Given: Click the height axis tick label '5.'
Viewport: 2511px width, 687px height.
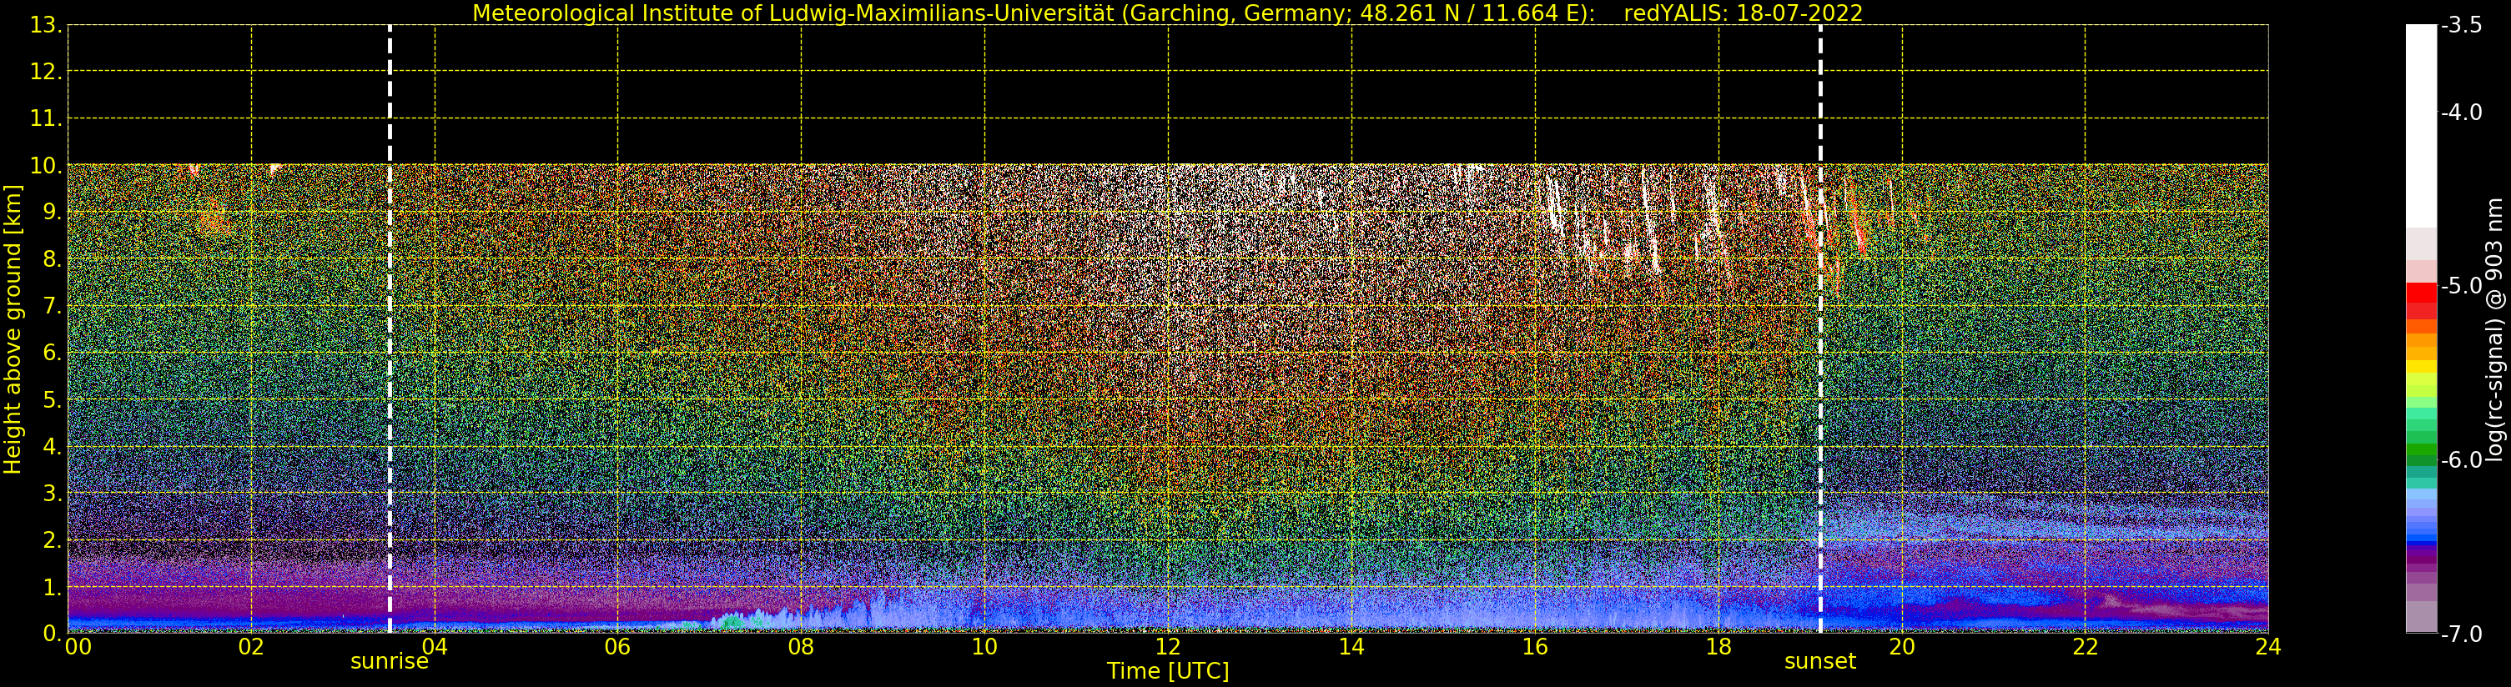Looking at the screenshot, I should tap(52, 399).
